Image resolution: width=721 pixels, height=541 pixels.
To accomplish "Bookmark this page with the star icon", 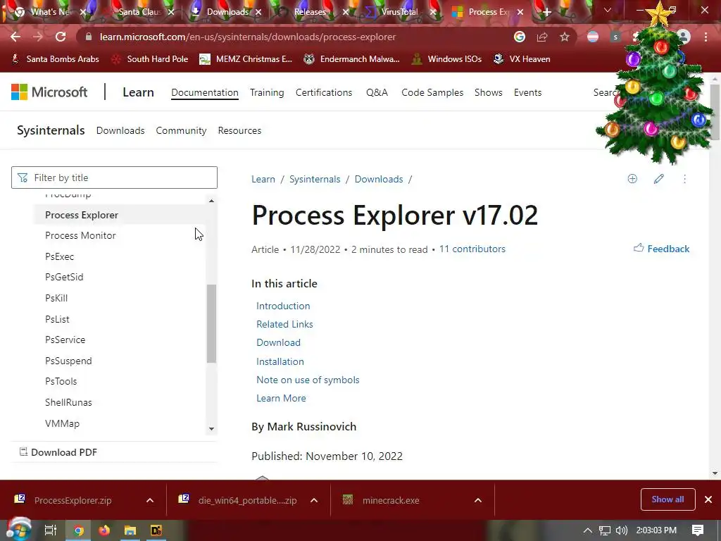I will 565,37.
